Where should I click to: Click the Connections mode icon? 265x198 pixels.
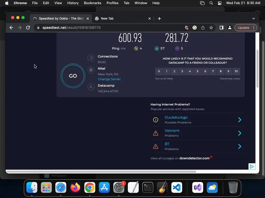click(91, 58)
